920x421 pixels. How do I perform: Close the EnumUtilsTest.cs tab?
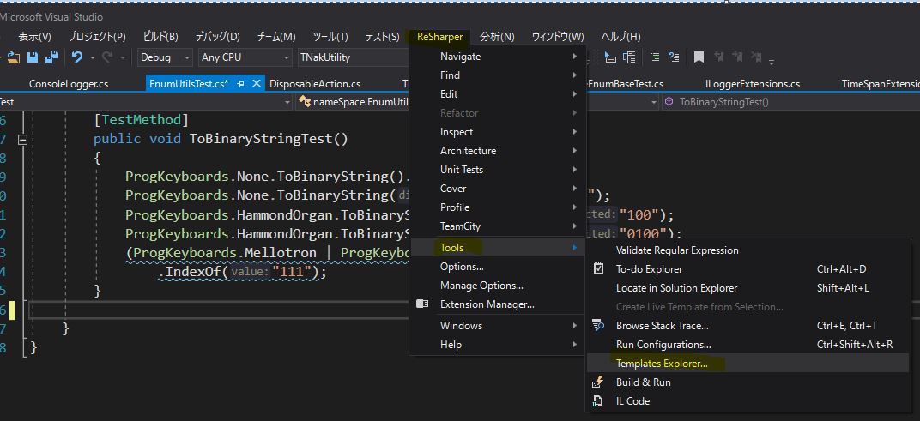(x=255, y=84)
